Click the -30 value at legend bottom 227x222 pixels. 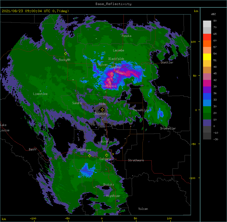[x=216, y=139]
